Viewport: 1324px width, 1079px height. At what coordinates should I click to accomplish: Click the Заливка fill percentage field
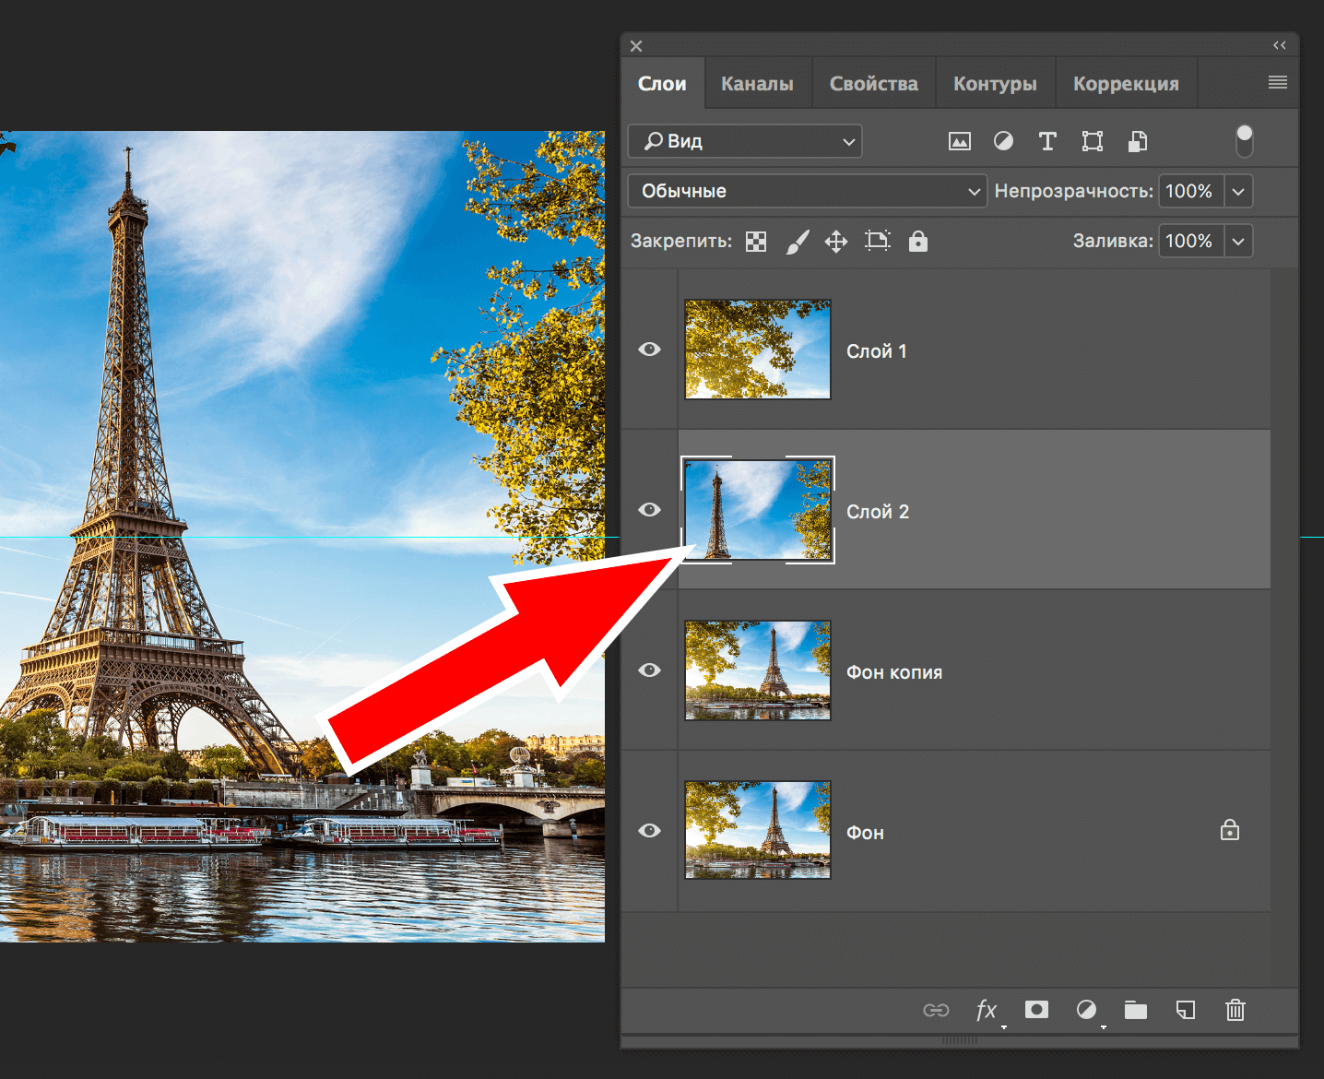1190,242
